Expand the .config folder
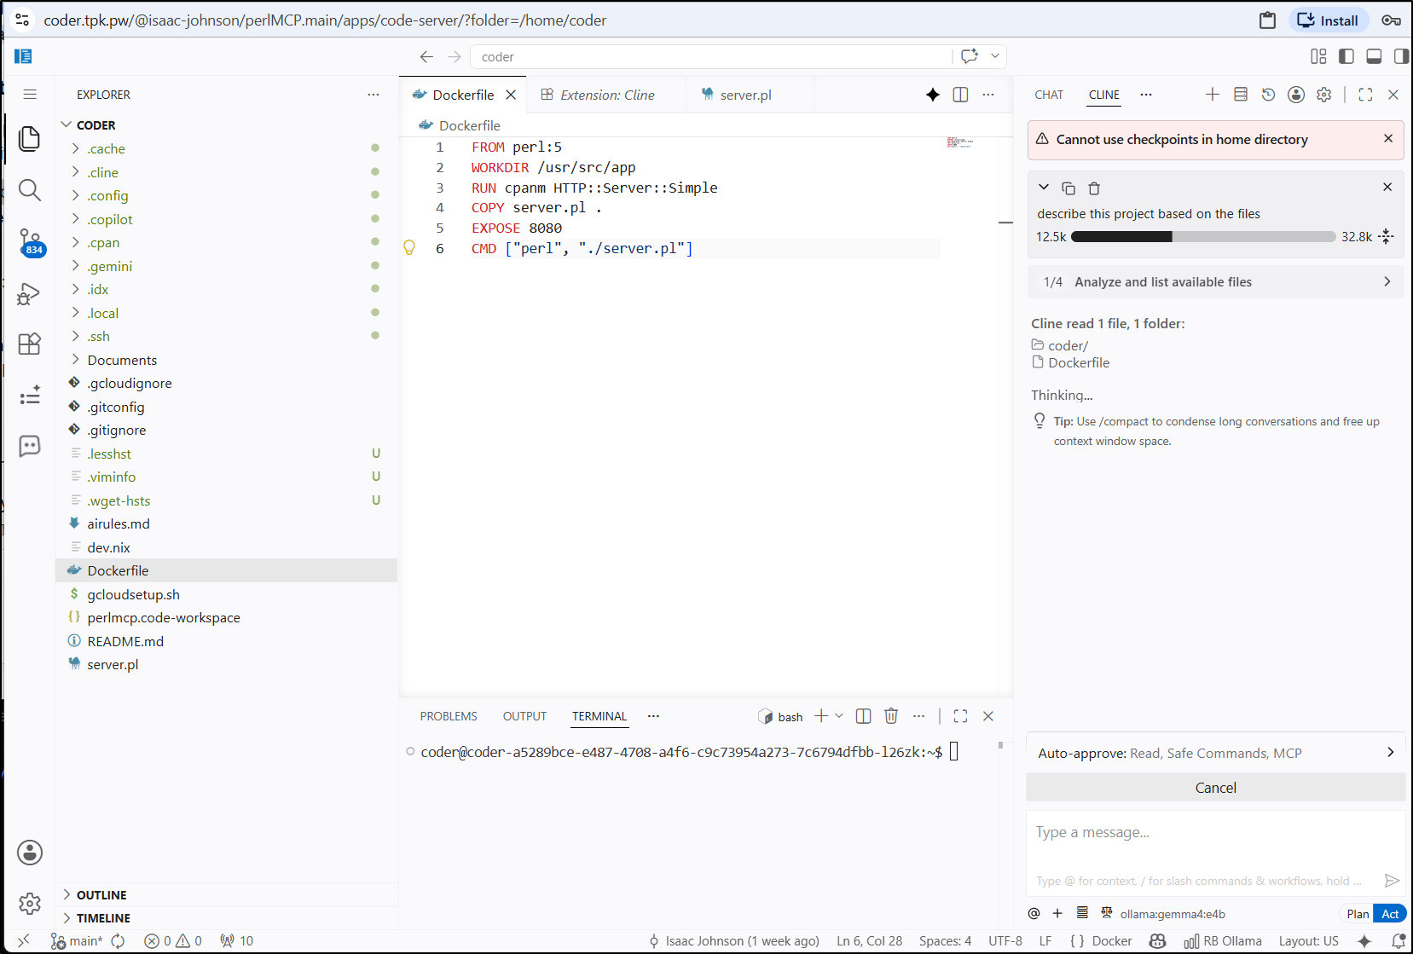 pyautogui.click(x=226, y=195)
